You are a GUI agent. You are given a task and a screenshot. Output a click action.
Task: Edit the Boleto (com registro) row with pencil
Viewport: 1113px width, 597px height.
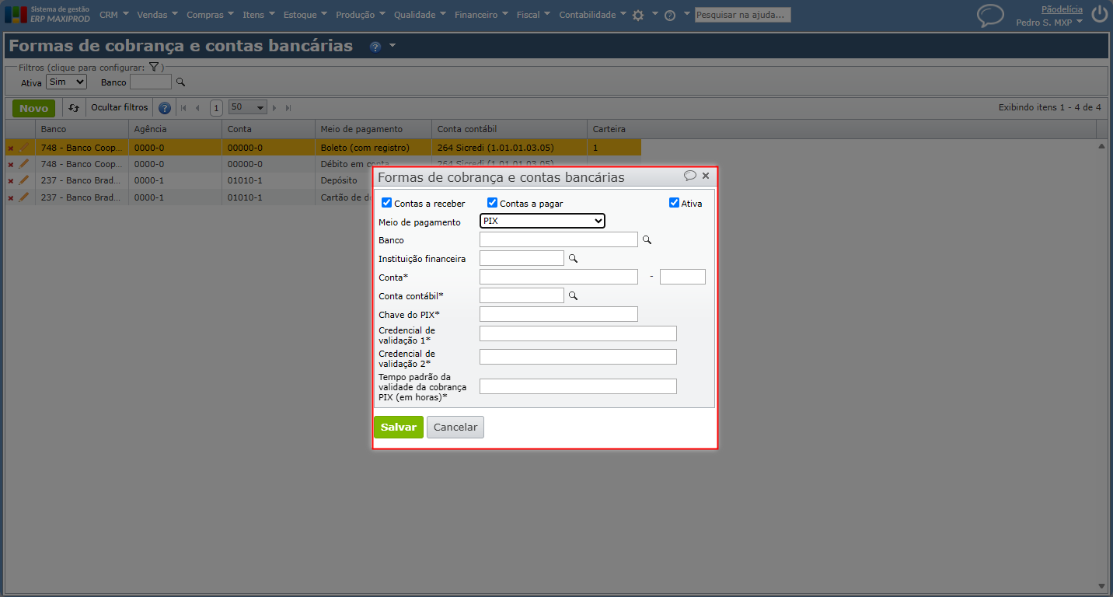pos(24,147)
